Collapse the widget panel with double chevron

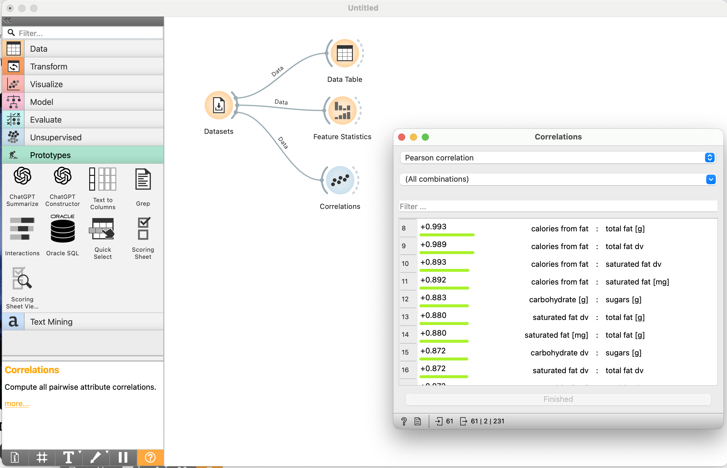8,21
